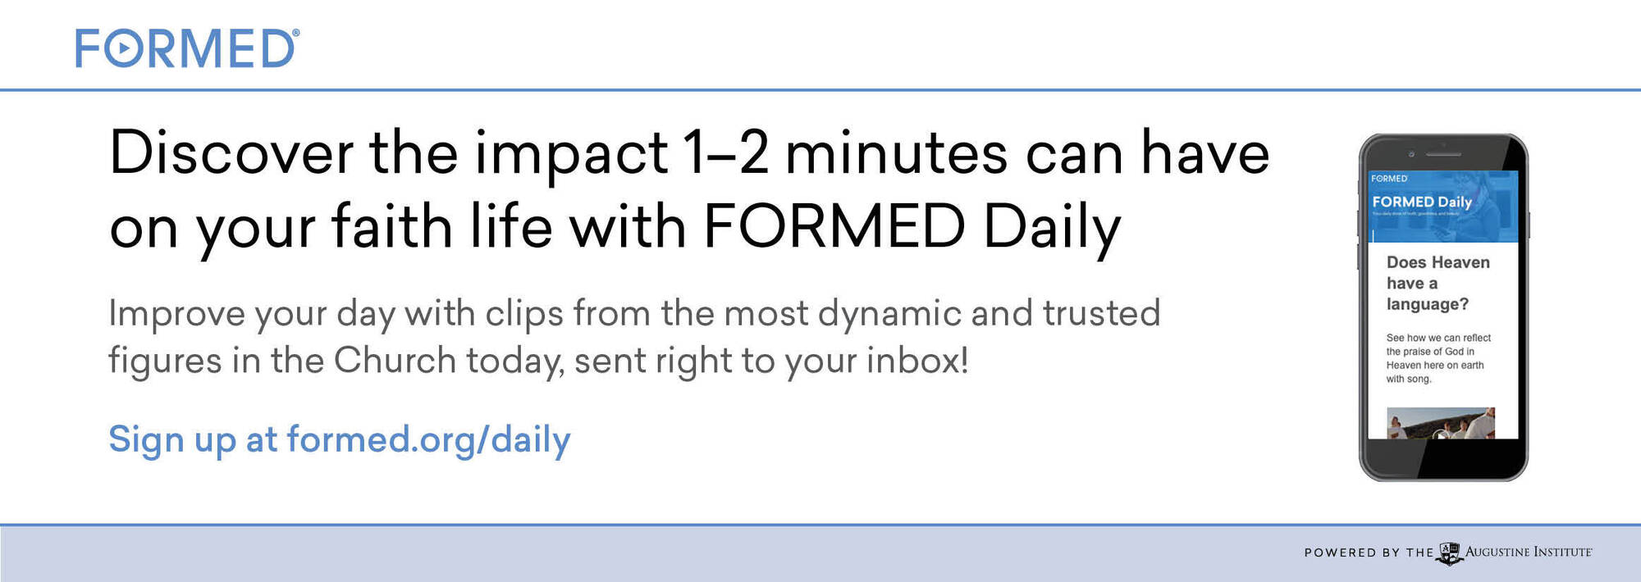Click the phone's front camera dot
The image size is (1641, 582).
point(1411,154)
